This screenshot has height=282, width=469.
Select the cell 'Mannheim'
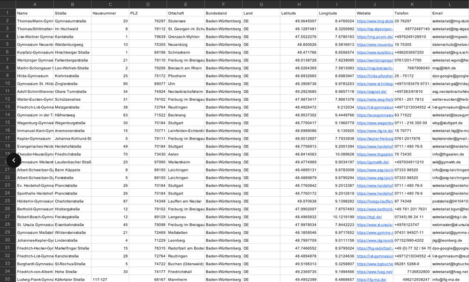pos(186,280)
